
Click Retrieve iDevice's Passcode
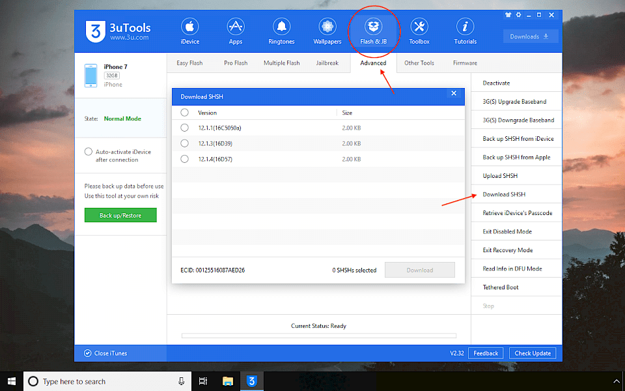click(516, 212)
